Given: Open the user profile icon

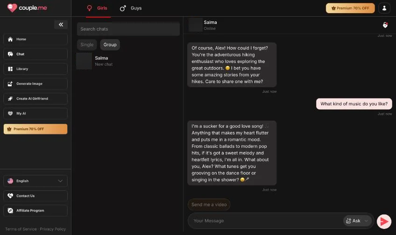Looking at the screenshot, I should pyautogui.click(x=384, y=8).
